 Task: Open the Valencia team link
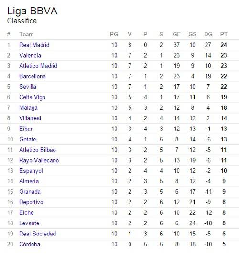[x=30, y=55]
